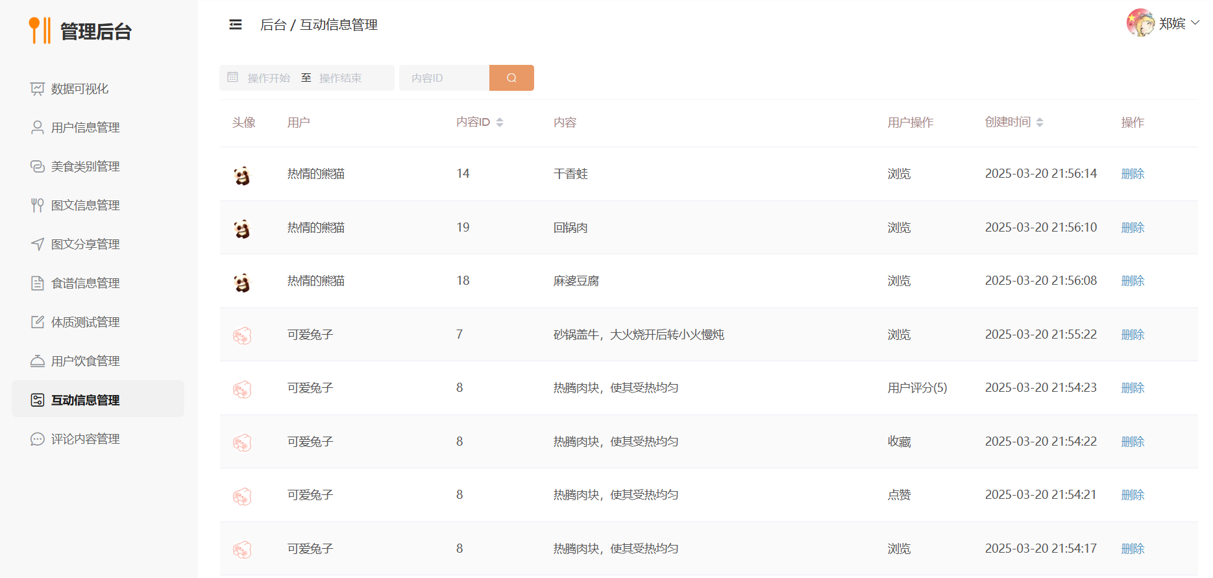Click 热情的熊猫 in content ID 19 row

click(x=316, y=228)
